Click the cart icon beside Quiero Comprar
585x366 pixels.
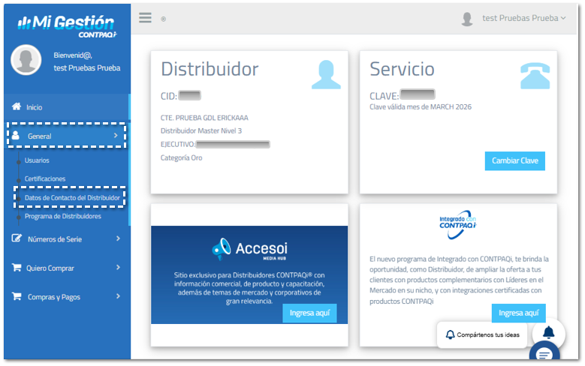coord(17,267)
